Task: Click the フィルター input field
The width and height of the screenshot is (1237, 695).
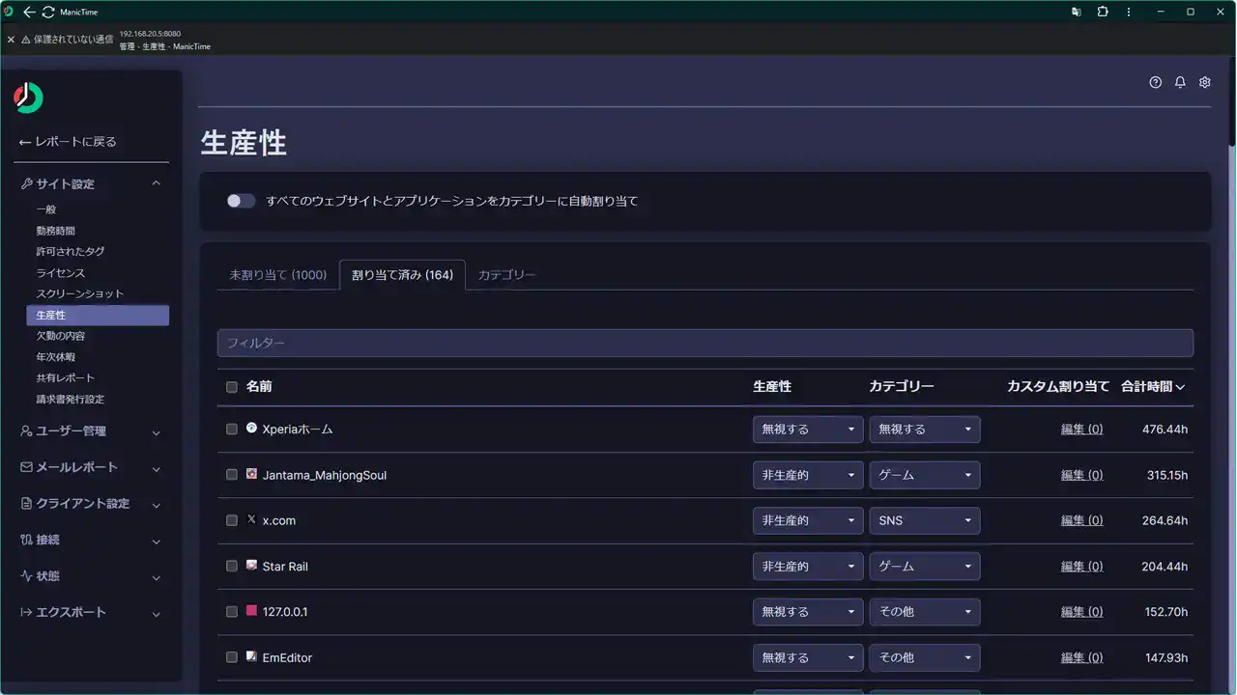Action: [x=705, y=343]
